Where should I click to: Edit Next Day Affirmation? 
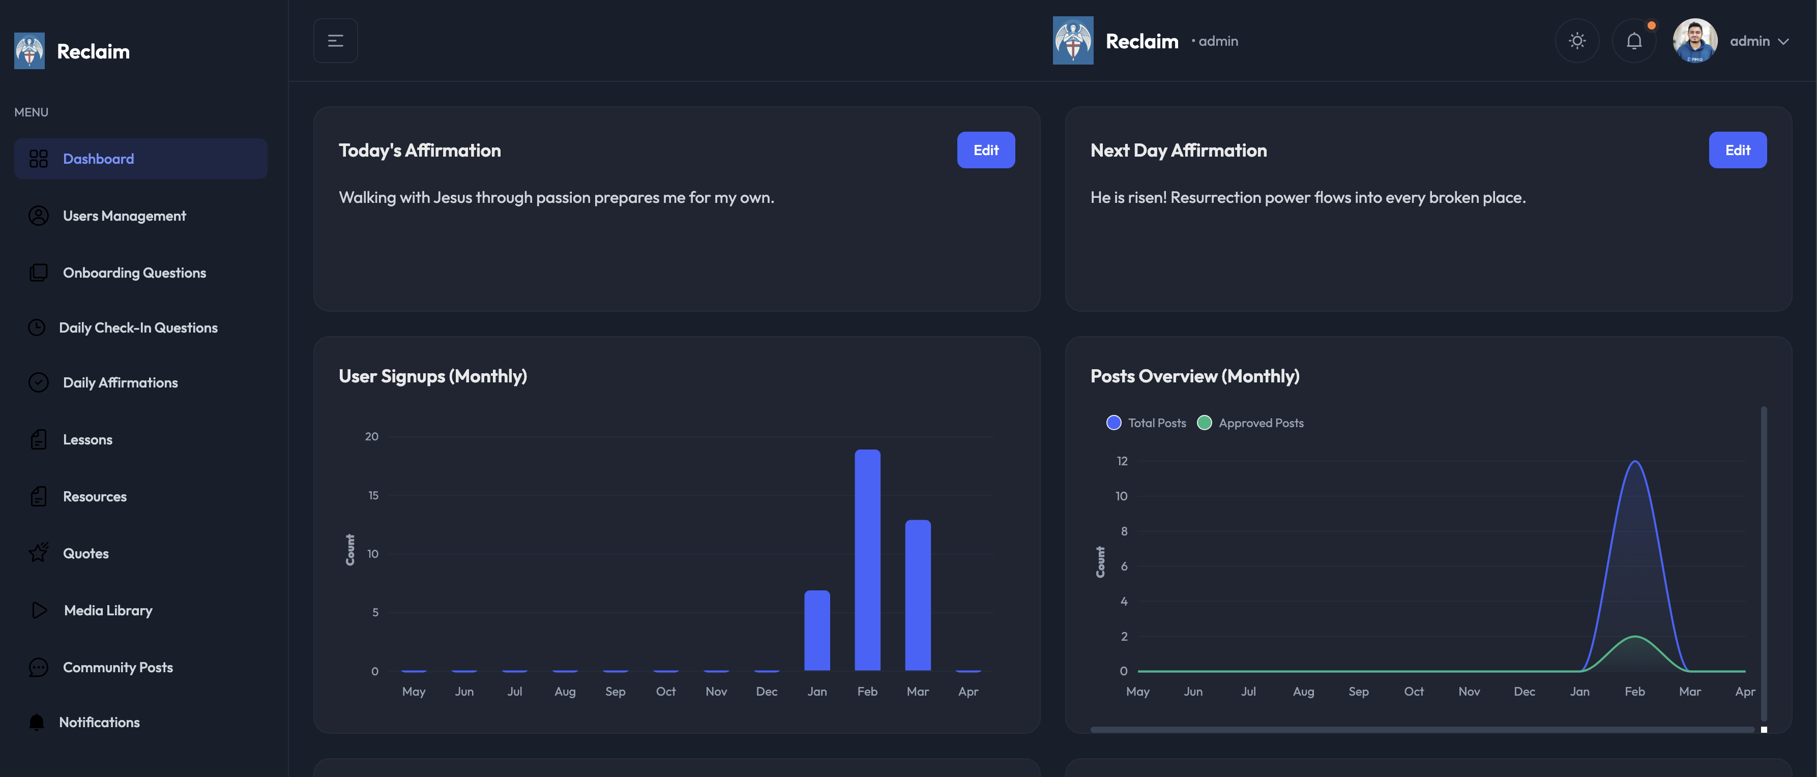(1737, 150)
